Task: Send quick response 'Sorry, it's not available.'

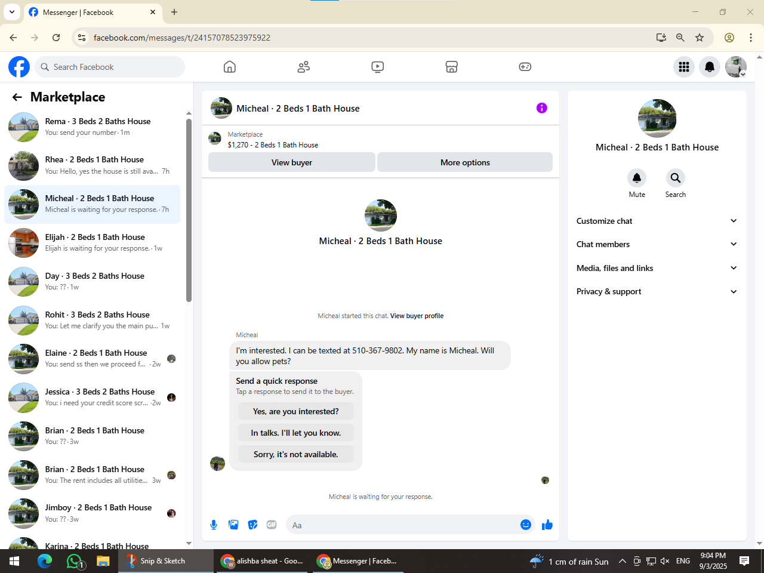Action: [296, 454]
